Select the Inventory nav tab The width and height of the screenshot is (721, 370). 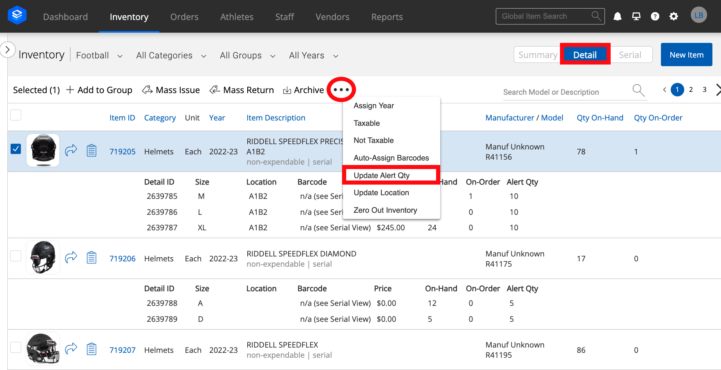pyautogui.click(x=129, y=17)
